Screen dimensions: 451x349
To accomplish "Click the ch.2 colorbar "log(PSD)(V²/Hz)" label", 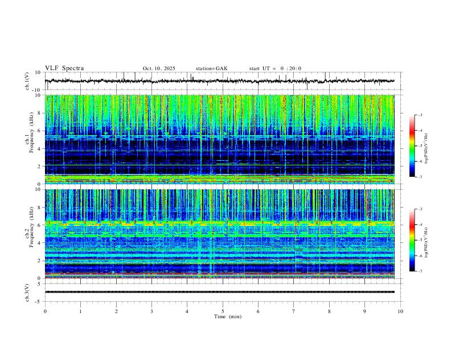I will pyautogui.click(x=426, y=243).
